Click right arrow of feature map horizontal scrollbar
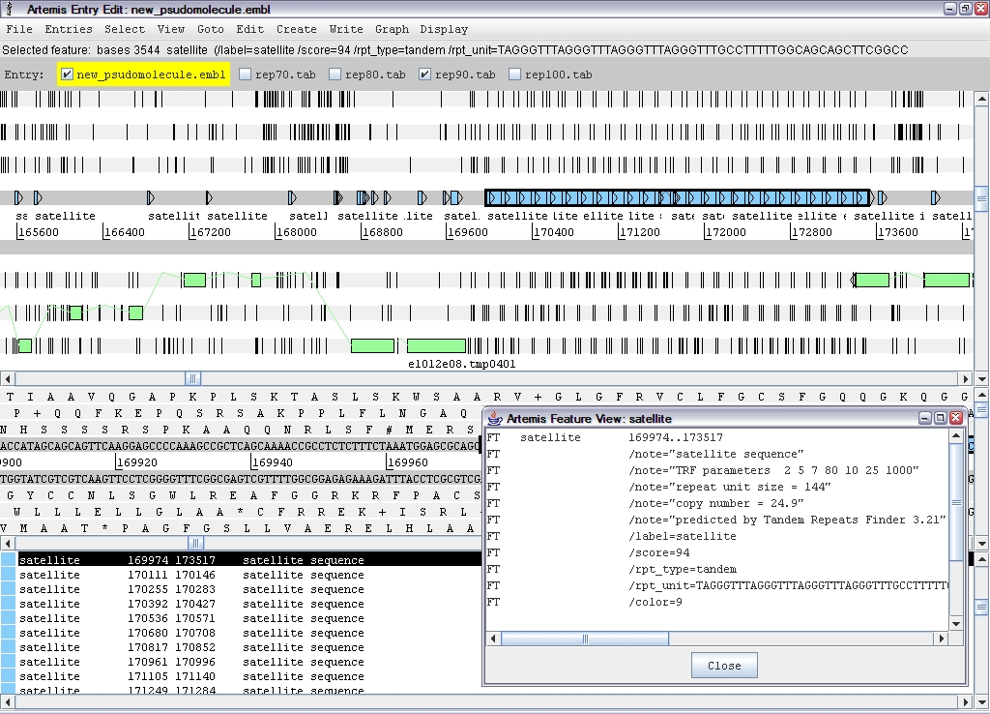This screenshot has width=990, height=714. pyautogui.click(x=966, y=378)
